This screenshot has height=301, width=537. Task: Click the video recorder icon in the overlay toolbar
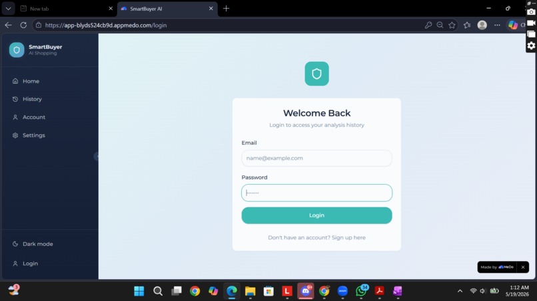pyautogui.click(x=531, y=23)
